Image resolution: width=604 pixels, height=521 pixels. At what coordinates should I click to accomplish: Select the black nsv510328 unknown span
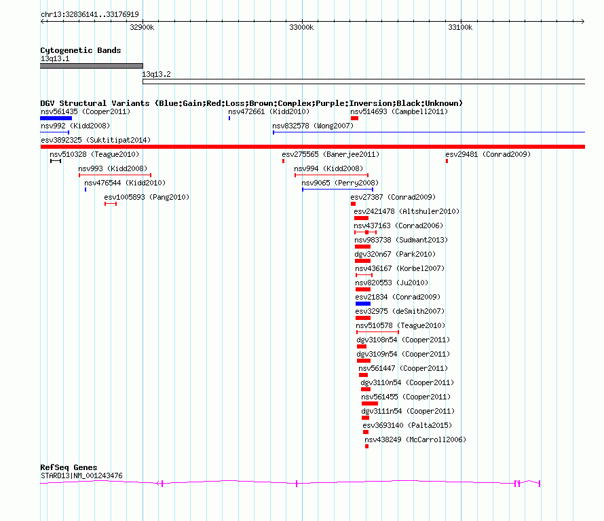[56, 161]
